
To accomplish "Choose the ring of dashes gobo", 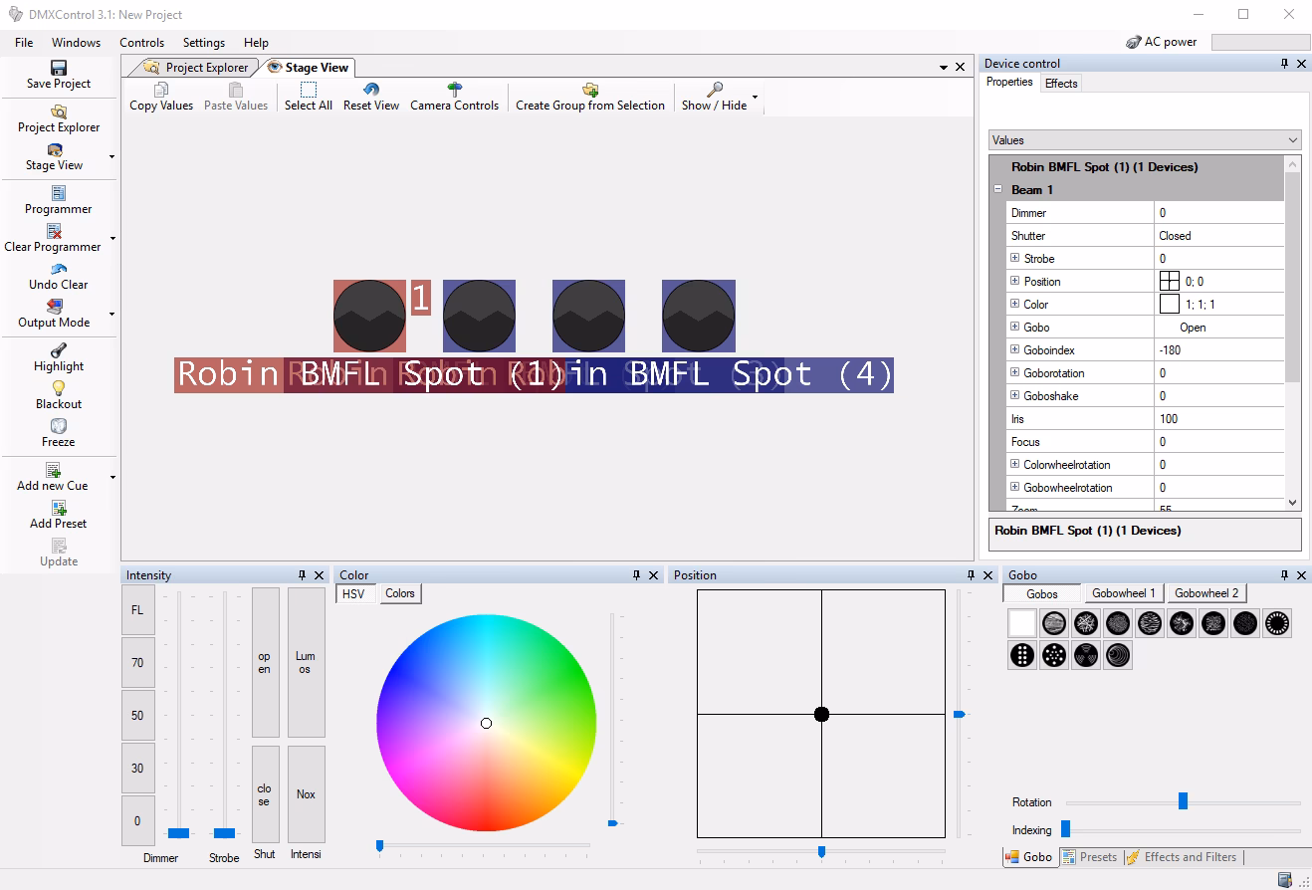I will 1277,624.
